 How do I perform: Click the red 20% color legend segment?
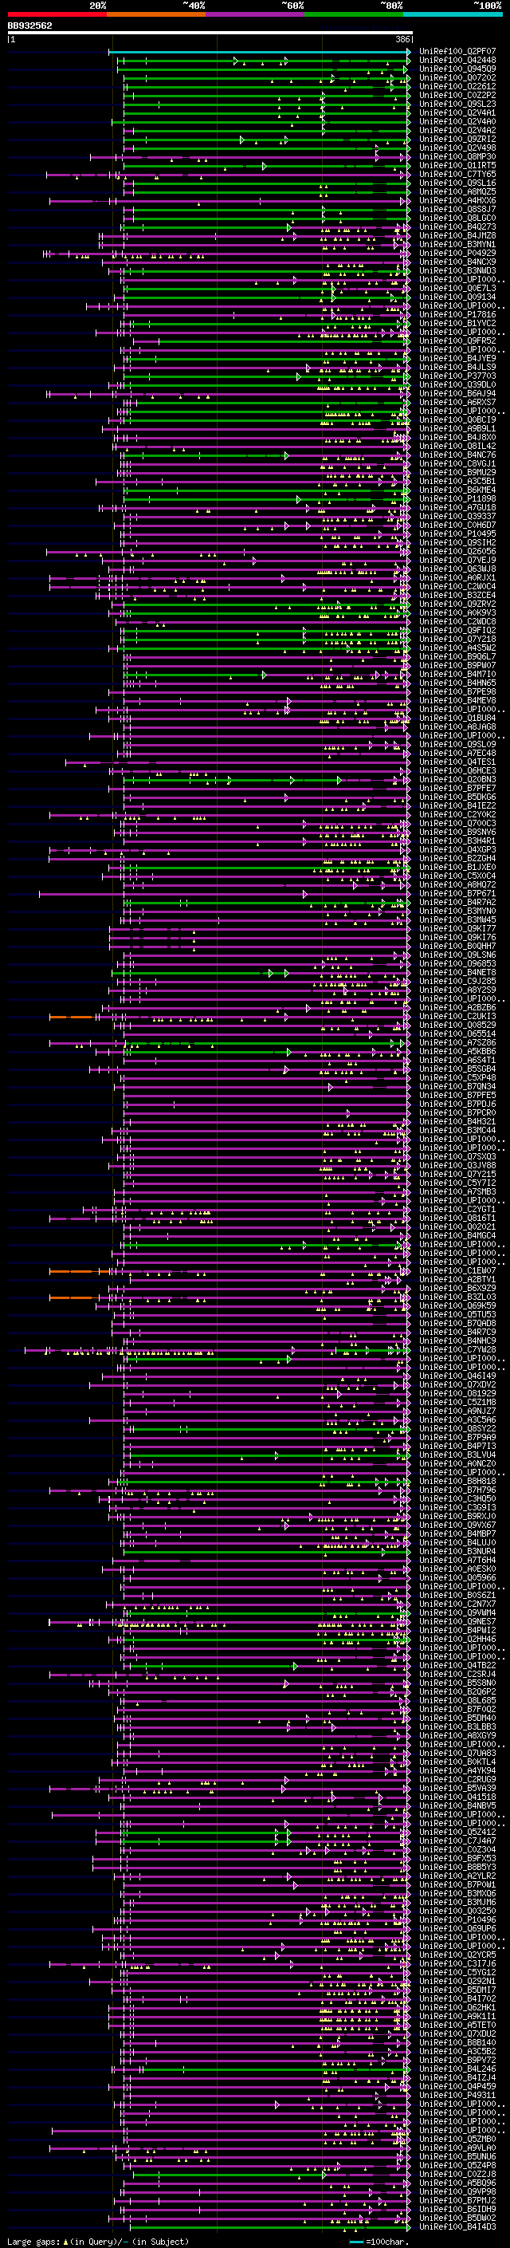tap(57, 14)
